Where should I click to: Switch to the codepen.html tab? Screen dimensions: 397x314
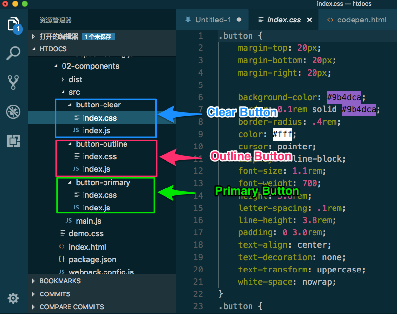click(x=358, y=20)
